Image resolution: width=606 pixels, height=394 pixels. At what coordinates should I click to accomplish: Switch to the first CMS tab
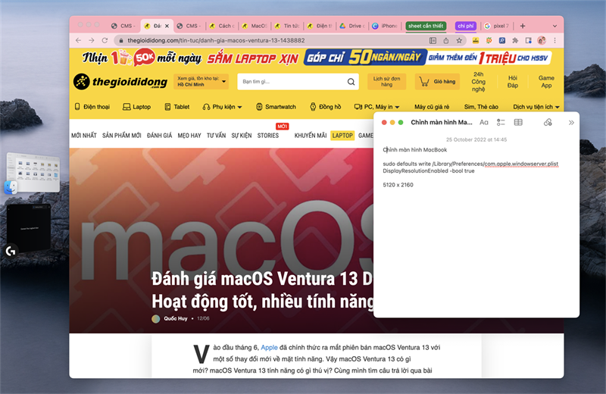[123, 26]
